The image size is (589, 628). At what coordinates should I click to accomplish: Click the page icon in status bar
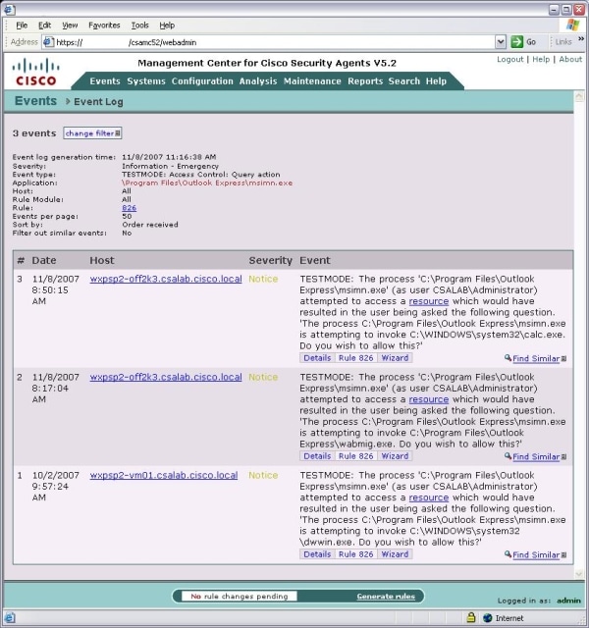(10, 617)
